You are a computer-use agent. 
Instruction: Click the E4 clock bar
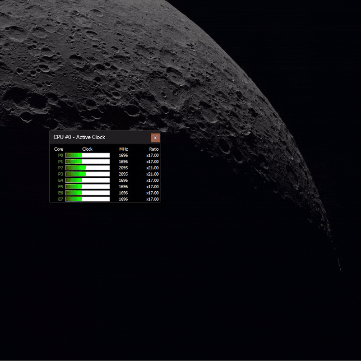pos(88,180)
